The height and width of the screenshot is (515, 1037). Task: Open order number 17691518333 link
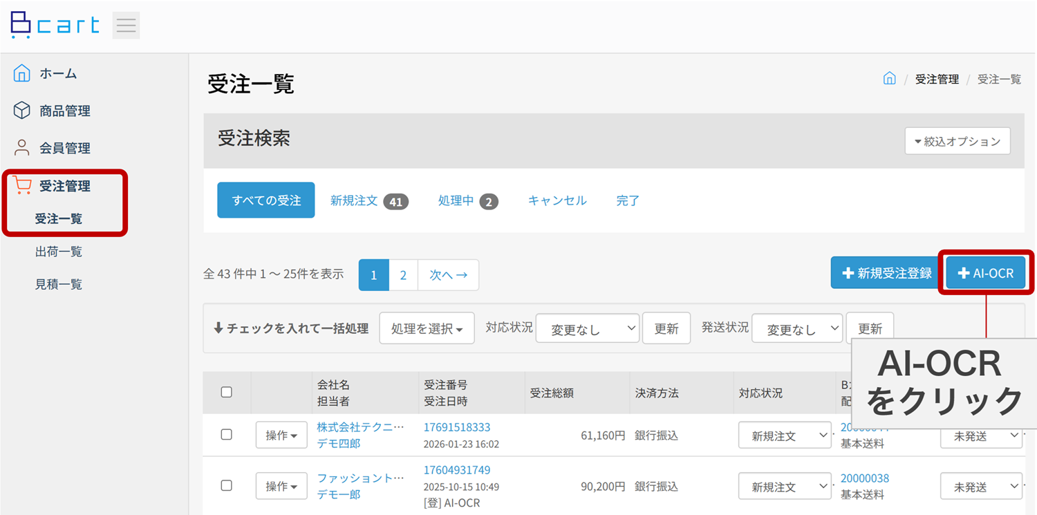(456, 427)
